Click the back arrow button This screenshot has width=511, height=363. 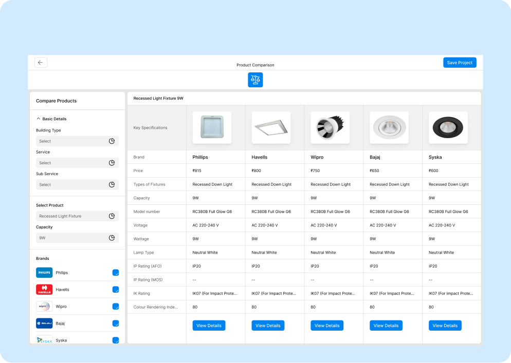point(41,63)
